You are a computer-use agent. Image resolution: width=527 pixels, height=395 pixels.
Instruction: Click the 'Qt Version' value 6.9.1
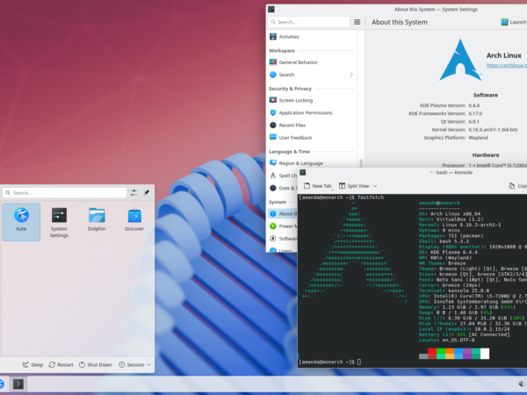click(474, 122)
